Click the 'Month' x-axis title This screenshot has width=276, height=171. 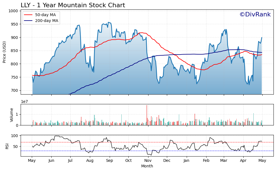(x=147, y=166)
